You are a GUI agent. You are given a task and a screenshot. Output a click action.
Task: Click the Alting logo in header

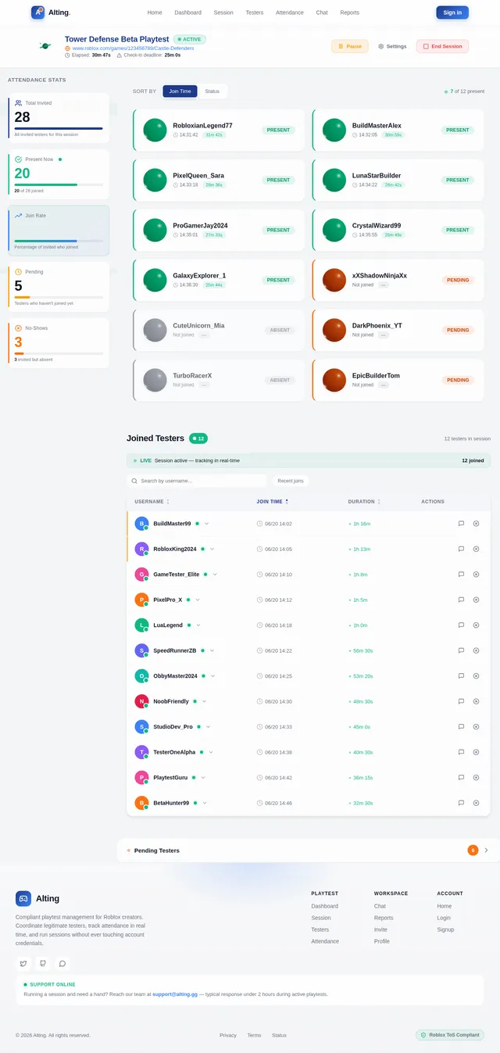point(51,13)
